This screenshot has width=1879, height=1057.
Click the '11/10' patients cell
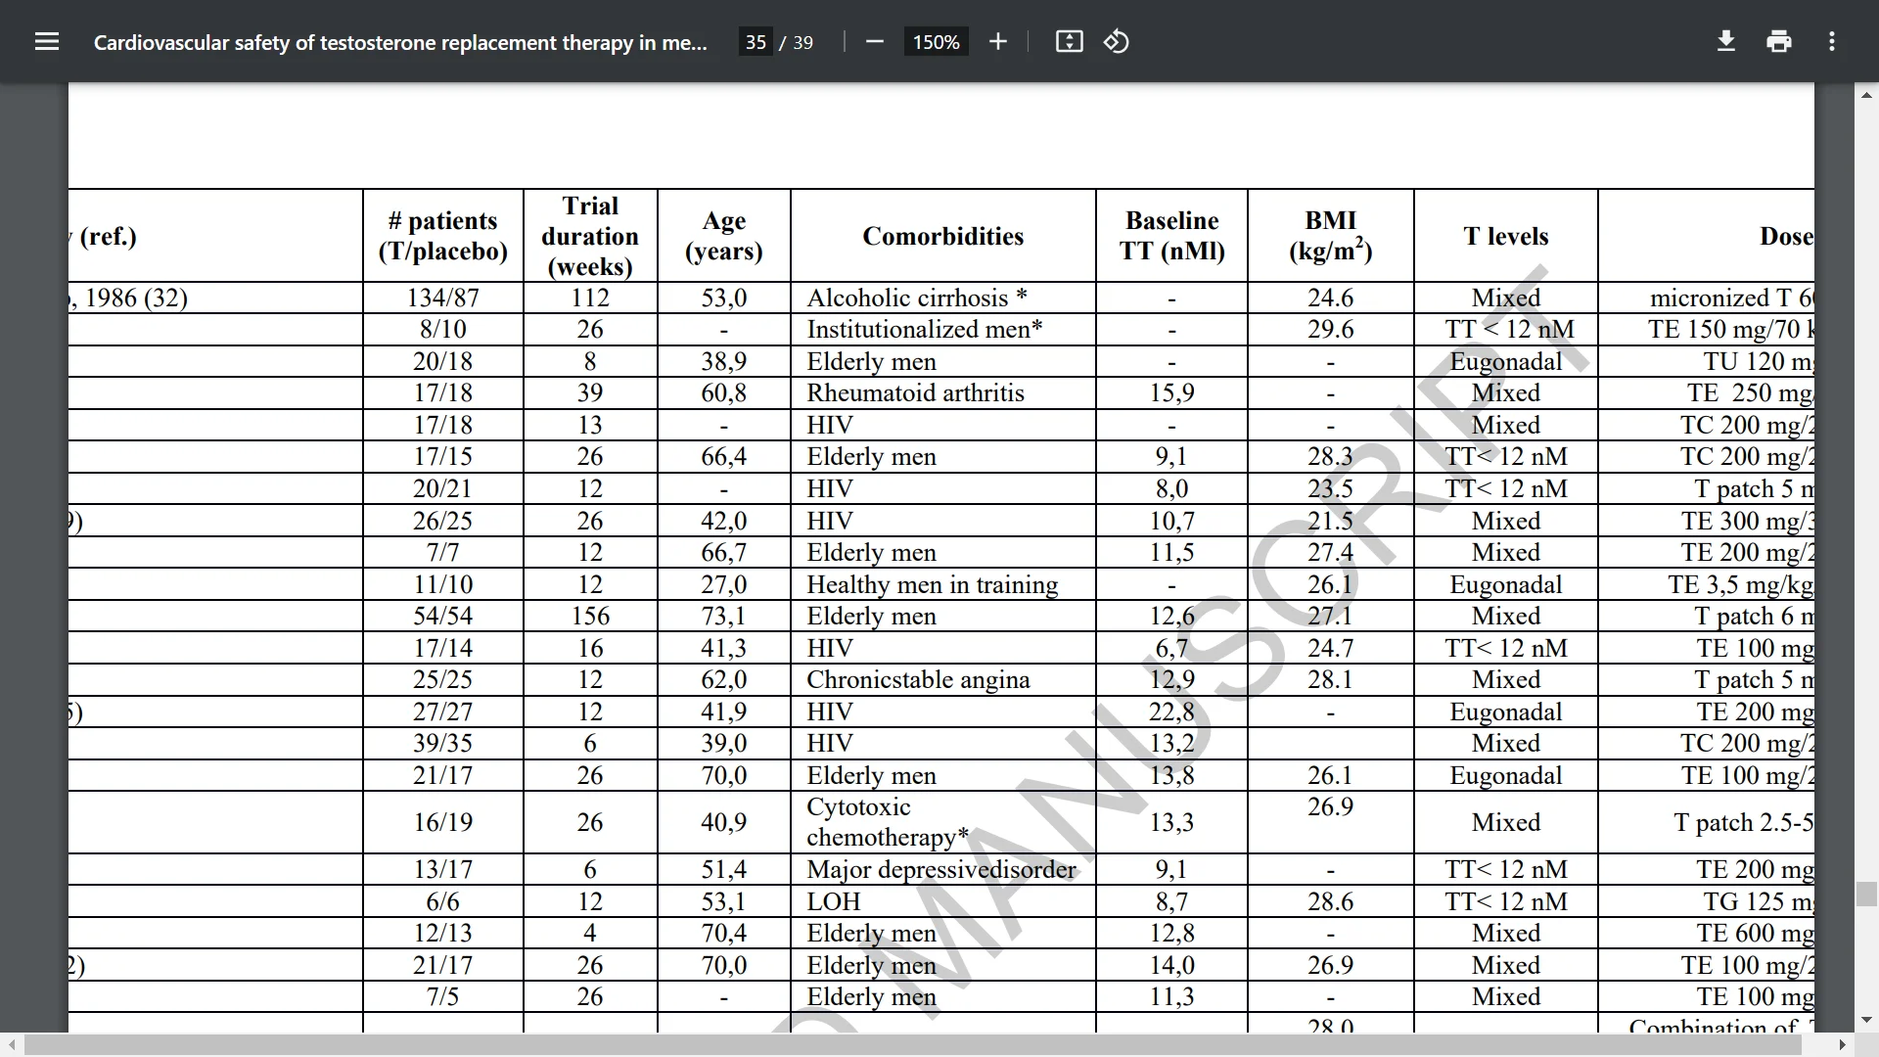(x=443, y=584)
